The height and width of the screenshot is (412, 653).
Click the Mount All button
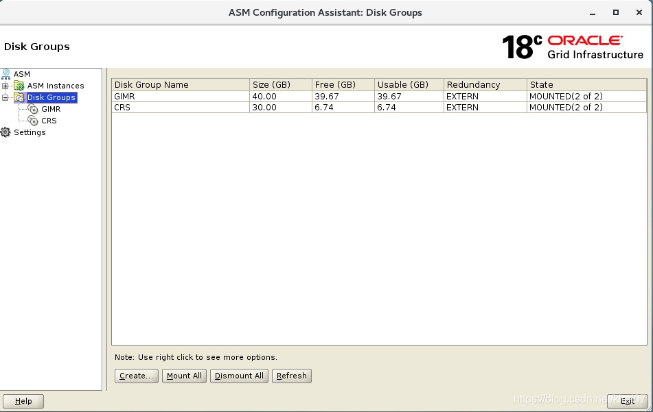184,376
